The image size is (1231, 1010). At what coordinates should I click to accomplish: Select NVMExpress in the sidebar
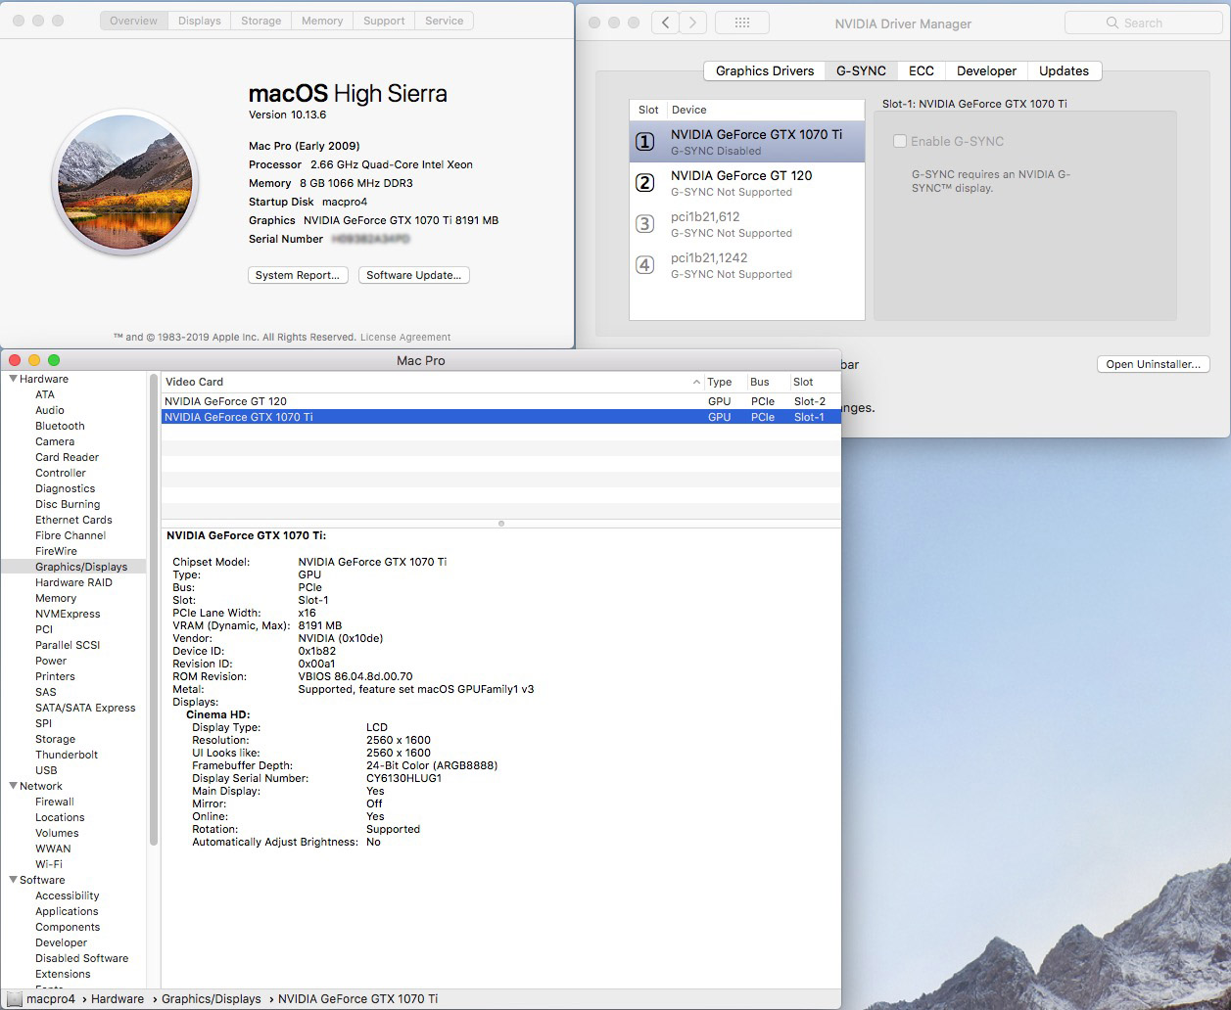(x=68, y=614)
